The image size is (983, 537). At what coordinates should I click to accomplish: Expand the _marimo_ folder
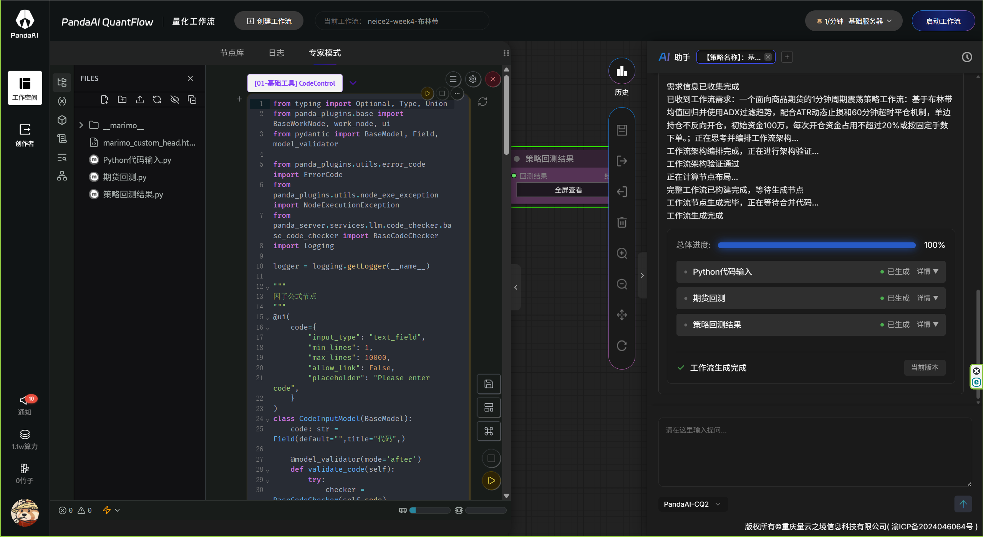81,125
